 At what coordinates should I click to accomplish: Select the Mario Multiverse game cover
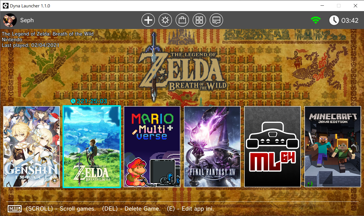152,147
